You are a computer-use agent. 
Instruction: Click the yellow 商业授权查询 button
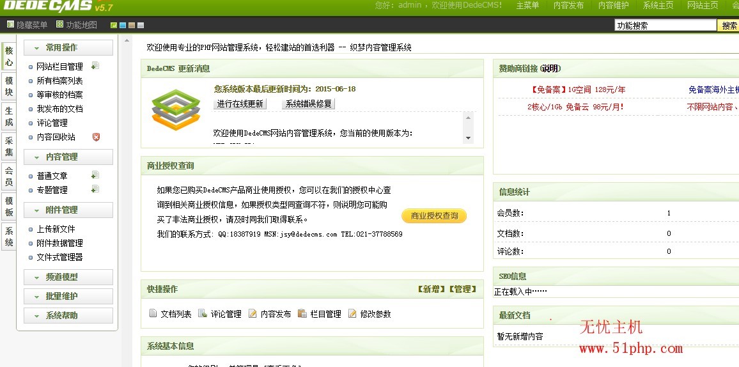point(434,215)
